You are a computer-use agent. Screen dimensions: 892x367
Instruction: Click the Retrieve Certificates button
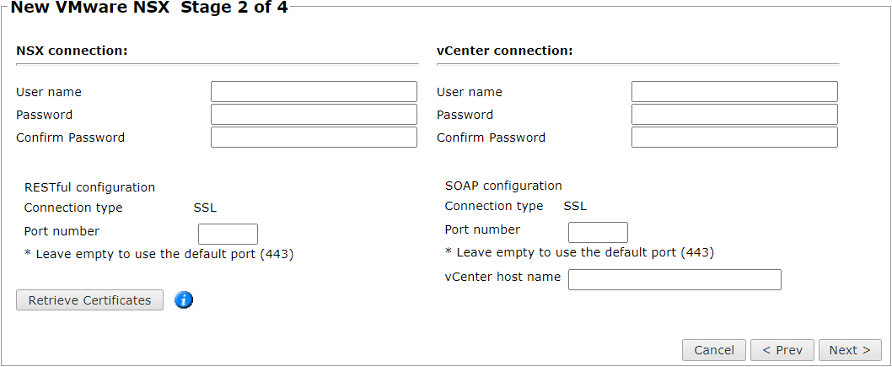[x=90, y=300]
